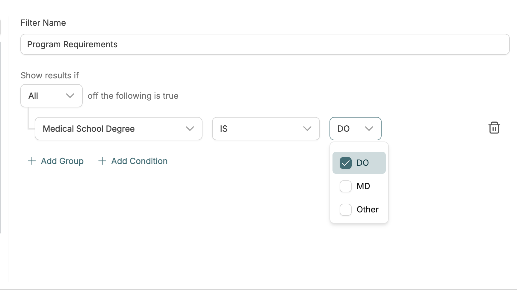
Task: Select the DO option label
Action: coord(363,163)
